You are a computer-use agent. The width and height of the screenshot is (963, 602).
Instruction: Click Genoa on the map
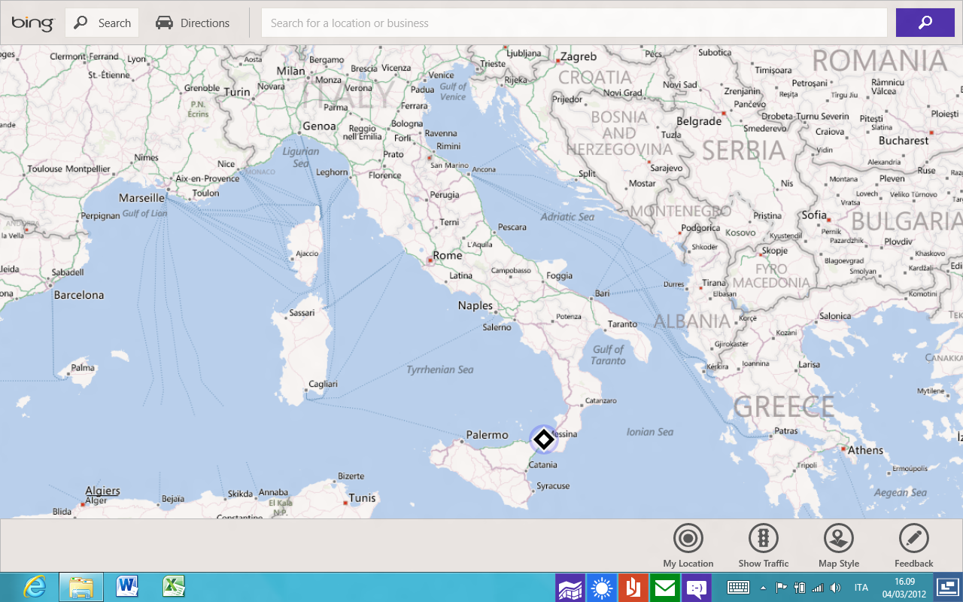(x=319, y=126)
